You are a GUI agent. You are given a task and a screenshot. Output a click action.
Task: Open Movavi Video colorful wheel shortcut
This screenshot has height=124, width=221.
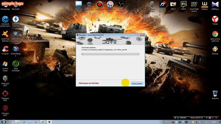[110, 6]
